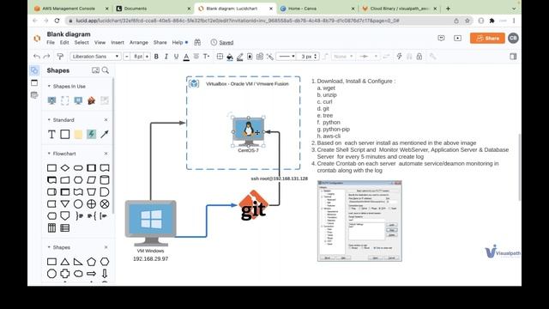The width and height of the screenshot is (549, 309).
Task: Toggle underline formatting
Action: click(176, 57)
